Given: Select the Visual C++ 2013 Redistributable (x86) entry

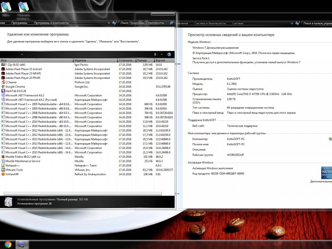Looking at the screenshot, I should tap(39, 144).
